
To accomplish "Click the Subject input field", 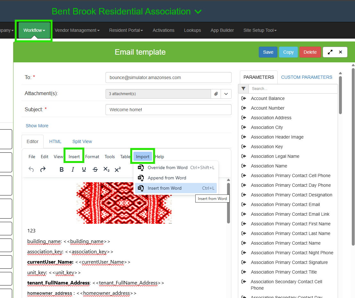I will pyautogui.click(x=168, y=110).
